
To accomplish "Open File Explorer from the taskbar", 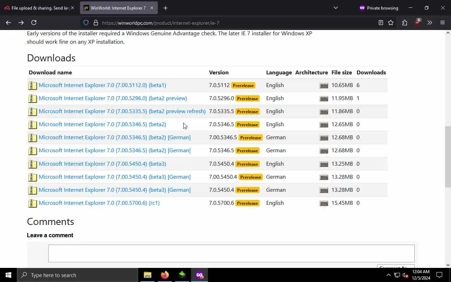I will tap(148, 275).
